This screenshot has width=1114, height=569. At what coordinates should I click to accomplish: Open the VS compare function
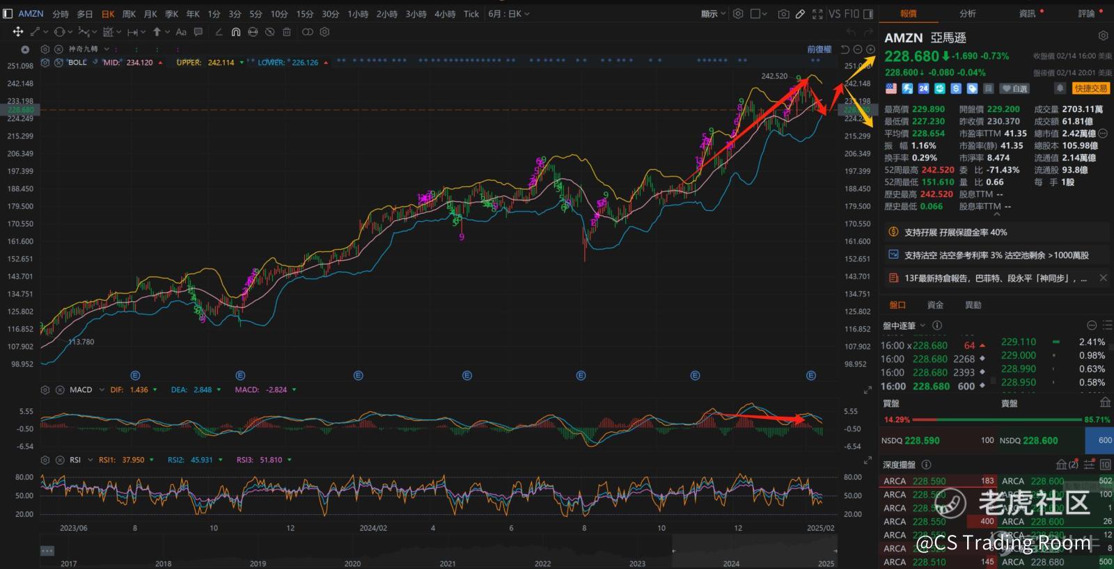coord(834,13)
